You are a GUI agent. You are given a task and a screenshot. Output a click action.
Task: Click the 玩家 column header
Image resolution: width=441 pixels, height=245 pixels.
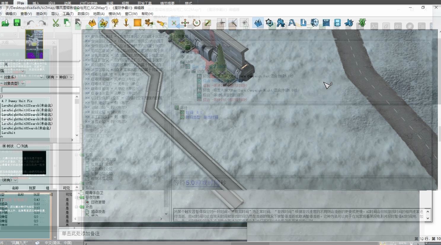(x=32, y=188)
